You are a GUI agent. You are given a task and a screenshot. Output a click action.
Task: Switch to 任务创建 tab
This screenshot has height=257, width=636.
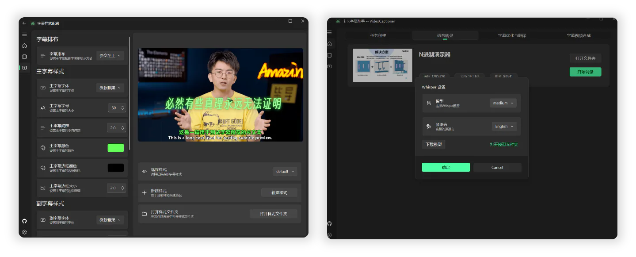pyautogui.click(x=378, y=35)
